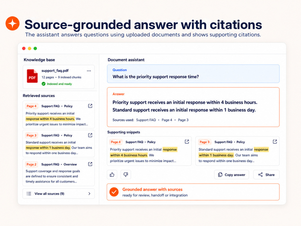Click the Knowledge base heading

click(x=39, y=60)
